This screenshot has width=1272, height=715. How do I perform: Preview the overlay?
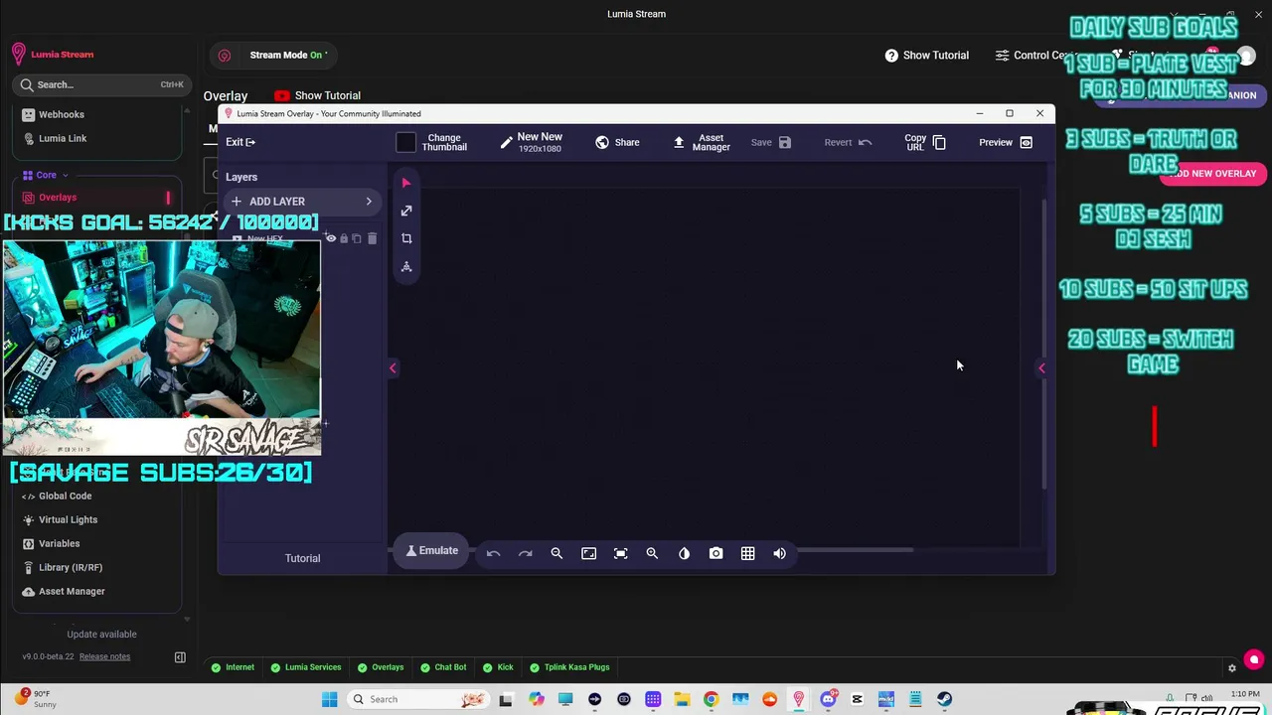1006,142
